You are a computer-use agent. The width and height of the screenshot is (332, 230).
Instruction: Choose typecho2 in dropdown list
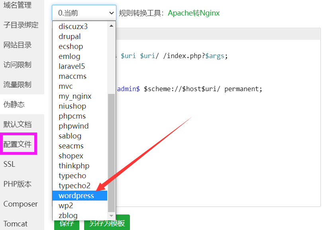(80, 185)
